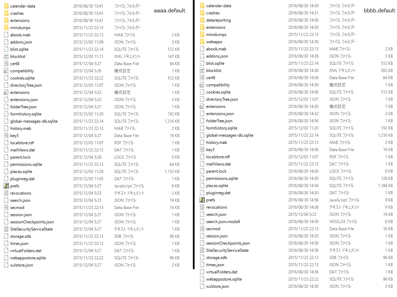The image size is (397, 297).
Task: Click the search.json.mozlz4 file icon
Action: point(202,222)
